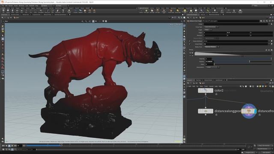Image resolution: width=274 pixels, height=154 pixels.
Task: Open the Radius From dropdown
Action: (211, 47)
